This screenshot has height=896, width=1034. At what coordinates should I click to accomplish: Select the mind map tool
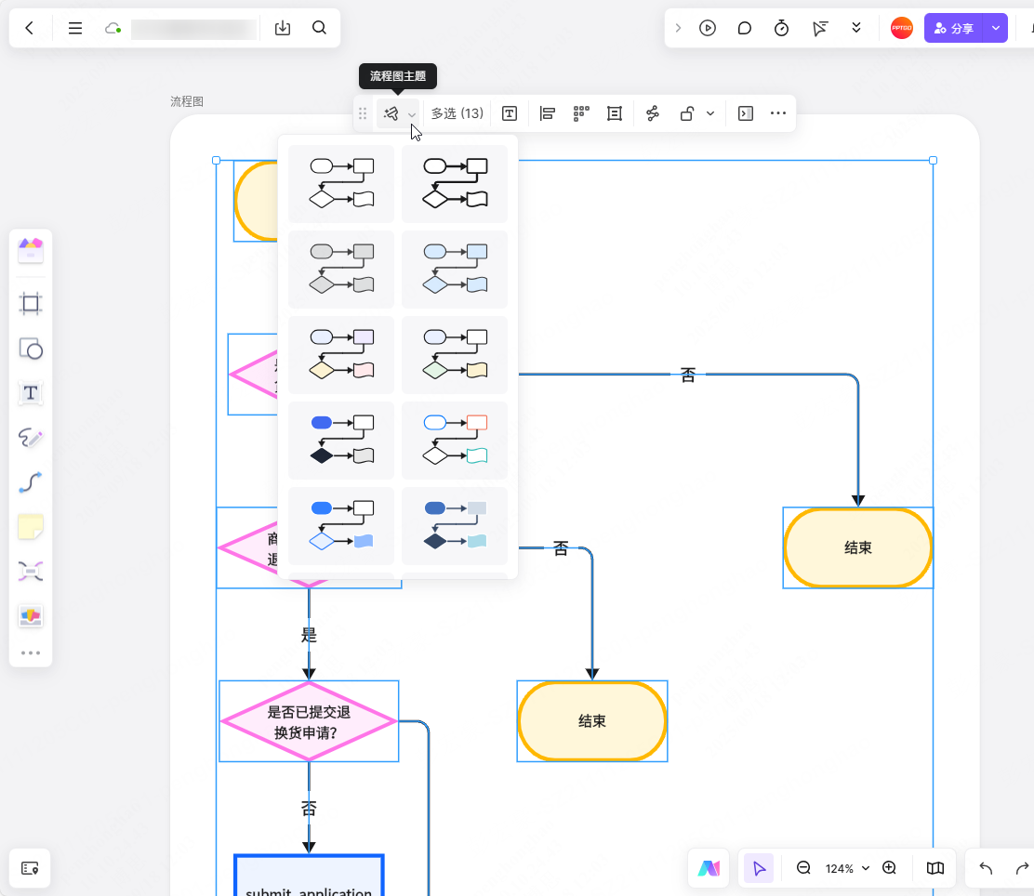31,571
